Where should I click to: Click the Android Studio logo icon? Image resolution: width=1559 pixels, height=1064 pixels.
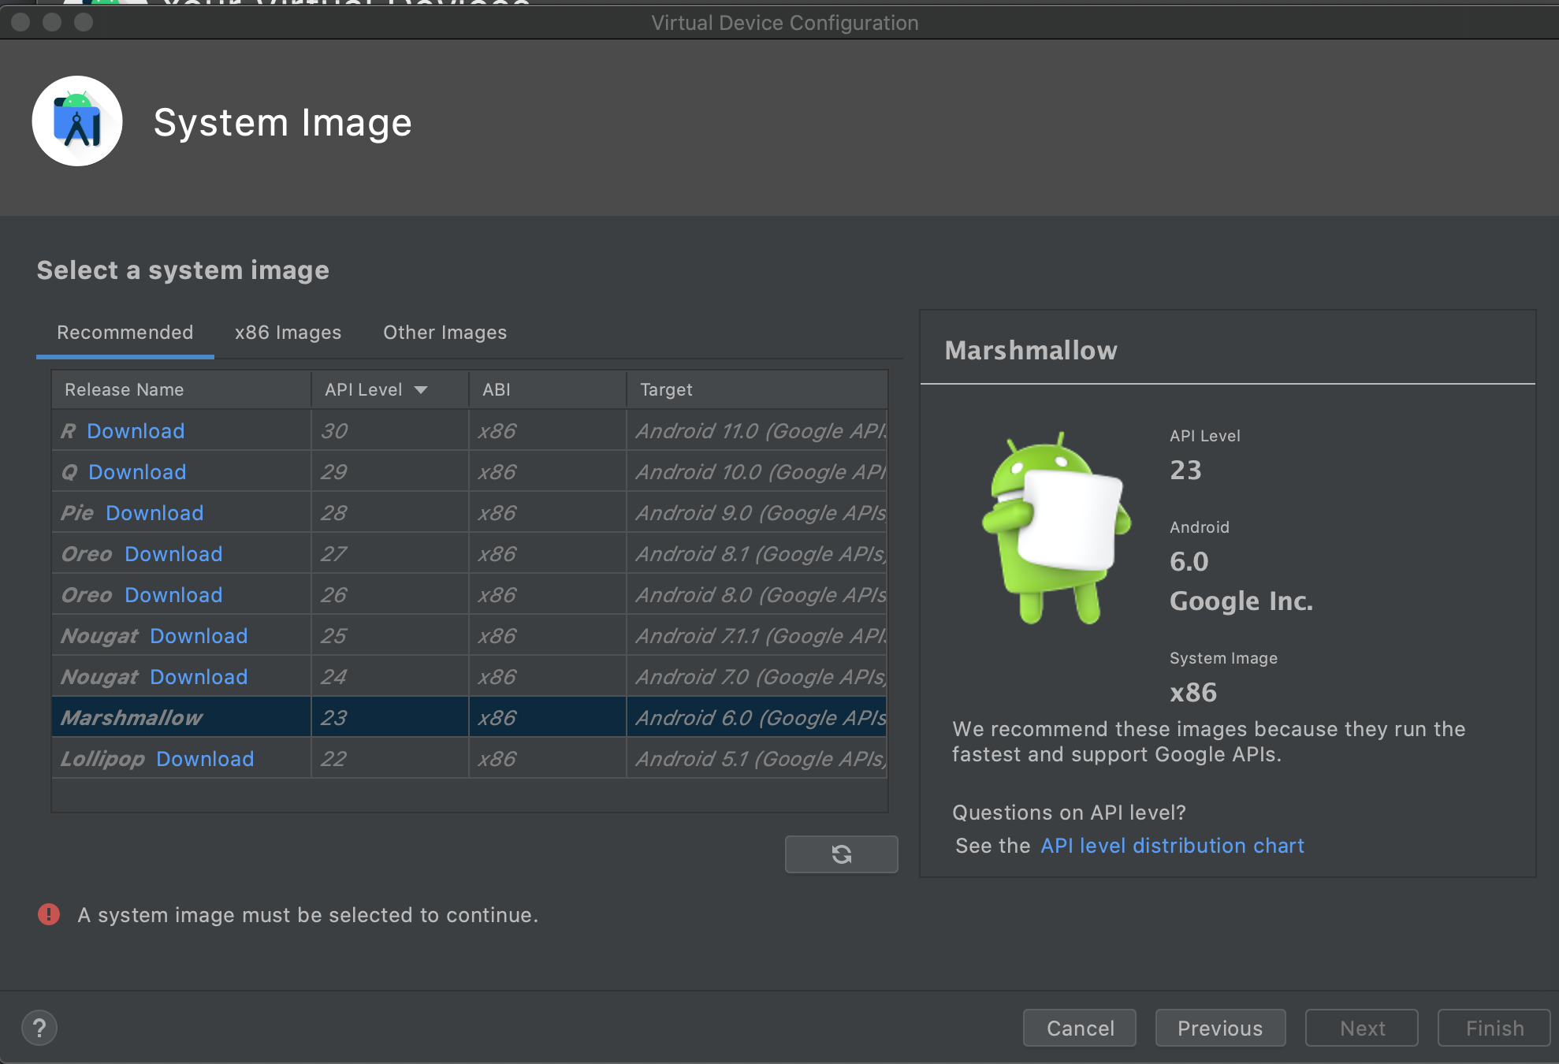(x=77, y=121)
